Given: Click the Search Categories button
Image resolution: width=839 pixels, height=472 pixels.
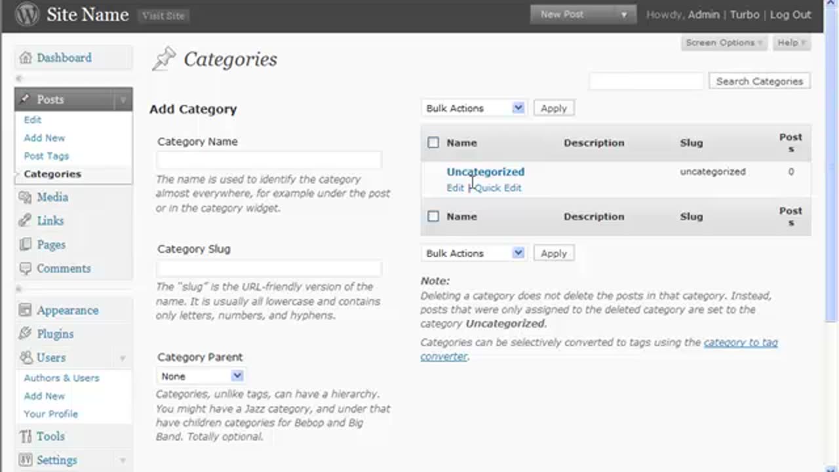Looking at the screenshot, I should coord(760,81).
